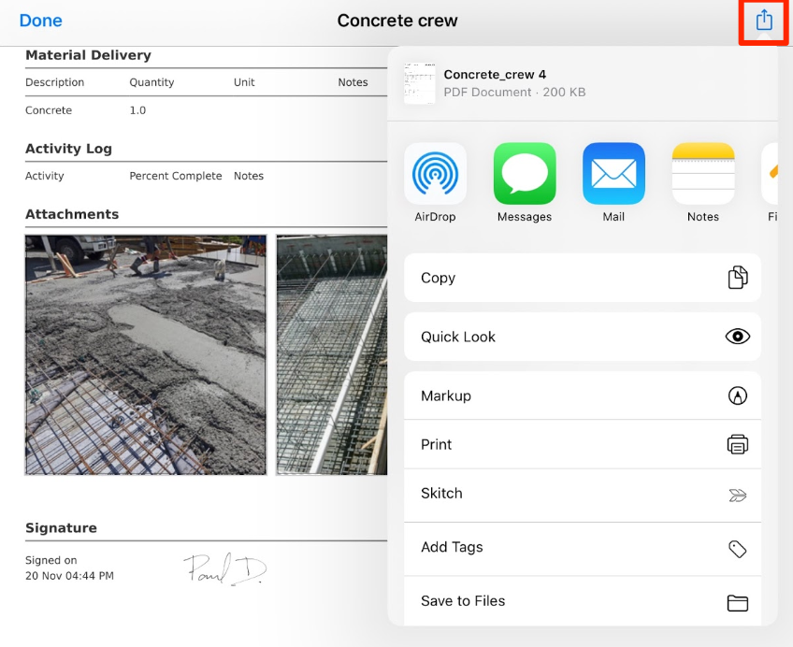
Task: Click the folder icon beside Save to Files
Action: pyautogui.click(x=738, y=602)
